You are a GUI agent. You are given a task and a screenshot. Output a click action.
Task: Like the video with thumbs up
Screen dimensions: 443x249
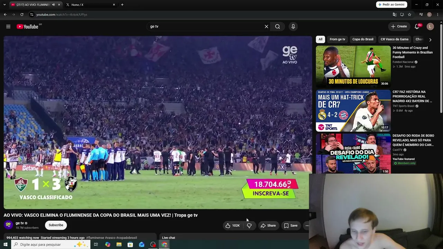tap(233, 225)
